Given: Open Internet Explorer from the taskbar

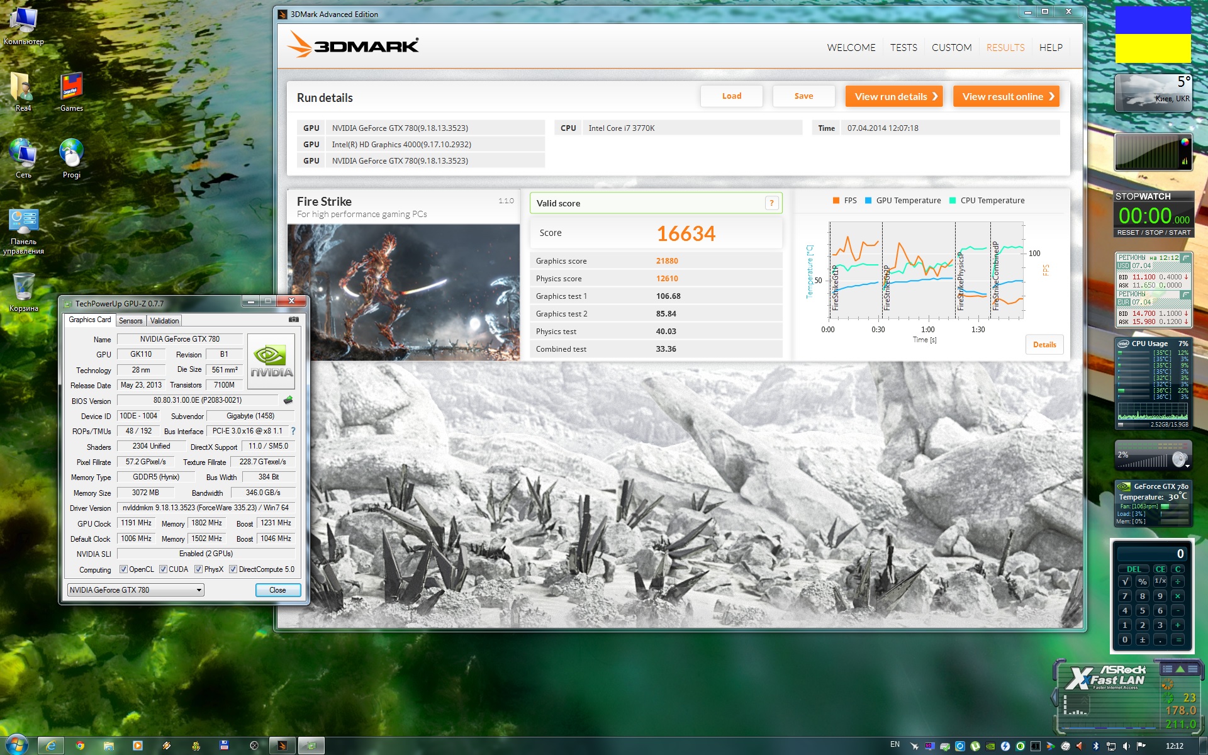Looking at the screenshot, I should pos(51,746).
